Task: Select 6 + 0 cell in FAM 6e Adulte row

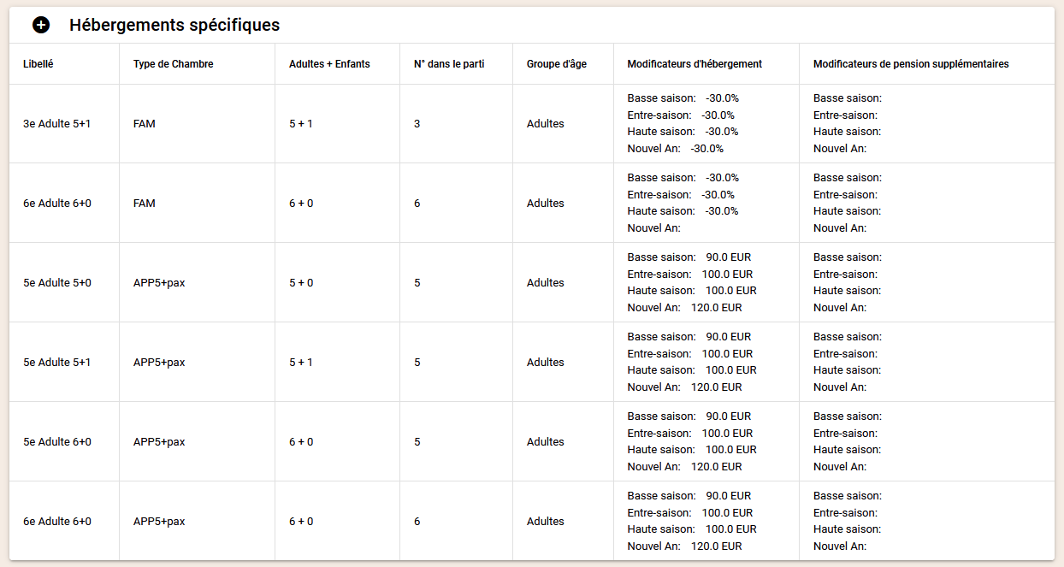Action: click(301, 204)
